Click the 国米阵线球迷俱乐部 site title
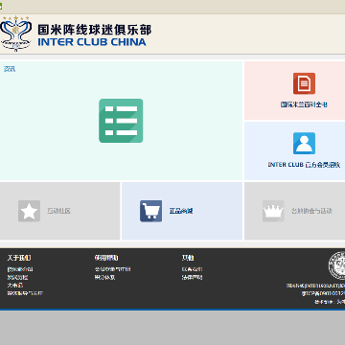 point(95,30)
